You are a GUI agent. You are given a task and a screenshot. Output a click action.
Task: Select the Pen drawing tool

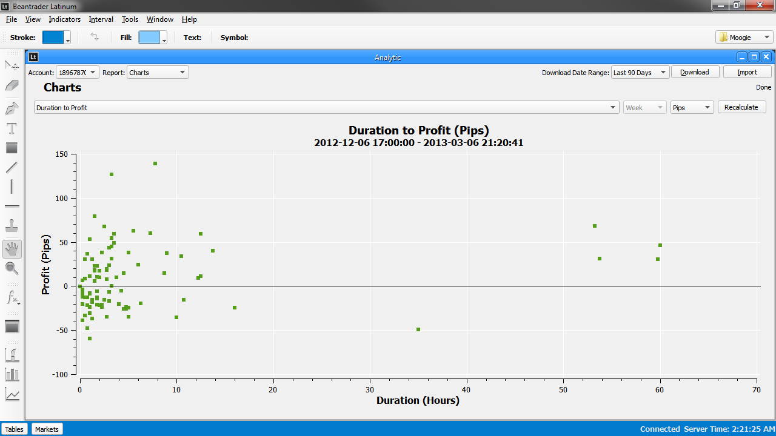tap(12, 108)
